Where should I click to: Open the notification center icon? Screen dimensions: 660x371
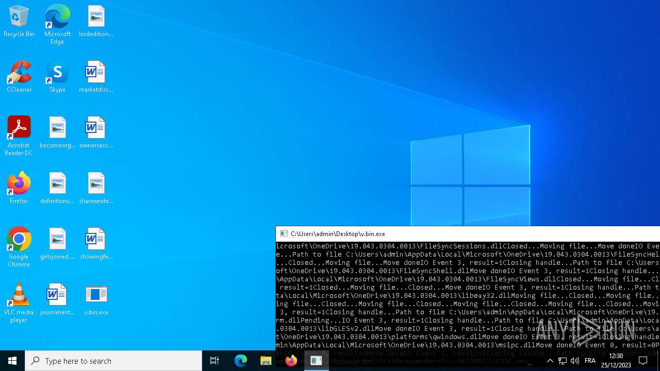pyautogui.click(x=643, y=361)
